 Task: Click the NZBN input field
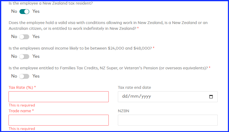point(168,120)
